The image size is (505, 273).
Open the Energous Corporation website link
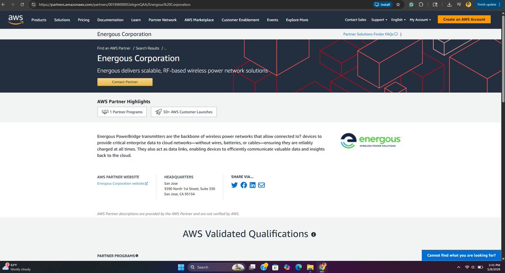coord(122,183)
